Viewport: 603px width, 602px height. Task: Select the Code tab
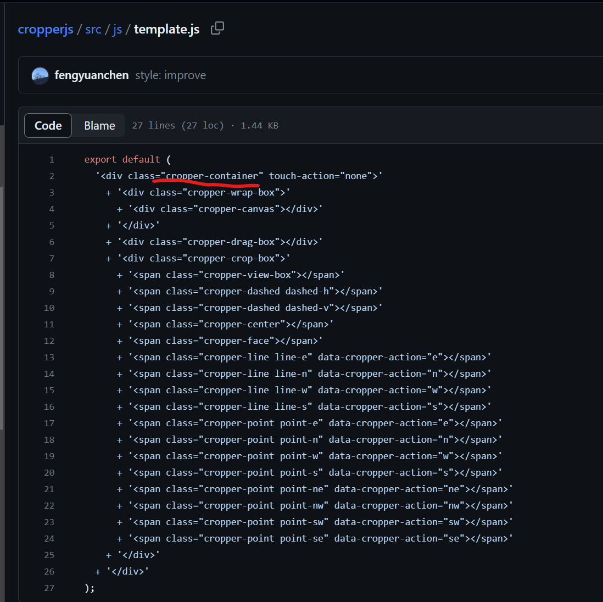48,125
